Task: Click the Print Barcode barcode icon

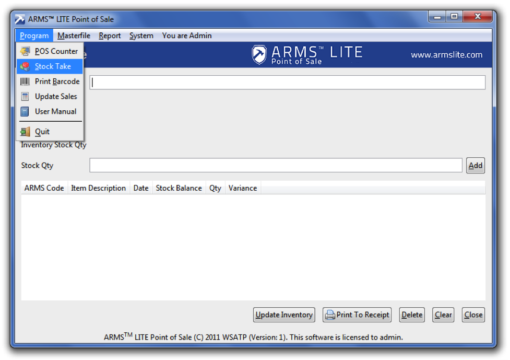Action: tap(25, 82)
